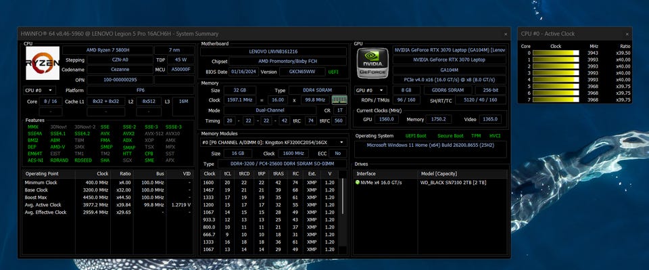Click the green NVMe drive status dot
This screenshot has height=270, width=649.
coord(358,182)
